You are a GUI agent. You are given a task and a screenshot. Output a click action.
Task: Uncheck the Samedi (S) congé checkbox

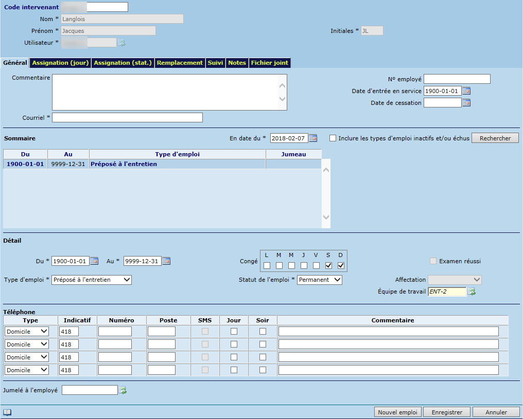point(328,266)
